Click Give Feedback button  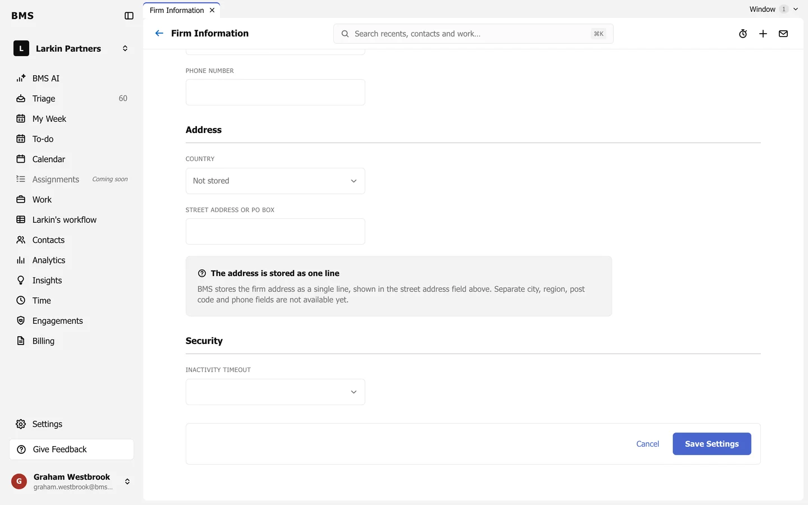pyautogui.click(x=72, y=449)
